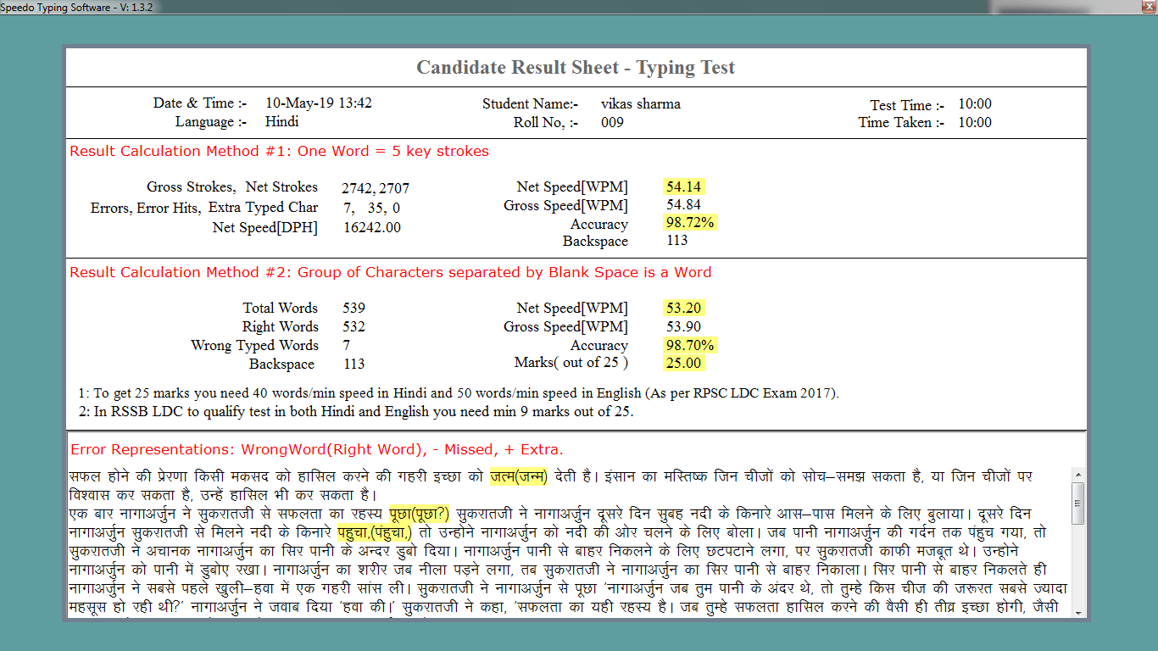The width and height of the screenshot is (1158, 651).
Task: Click the Net Speed value 53.20
Action: click(x=684, y=308)
